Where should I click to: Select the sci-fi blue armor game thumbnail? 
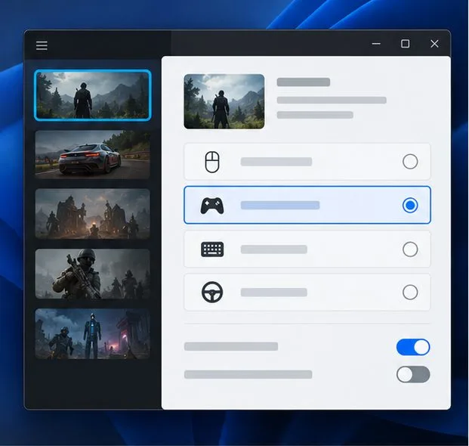[x=92, y=333]
